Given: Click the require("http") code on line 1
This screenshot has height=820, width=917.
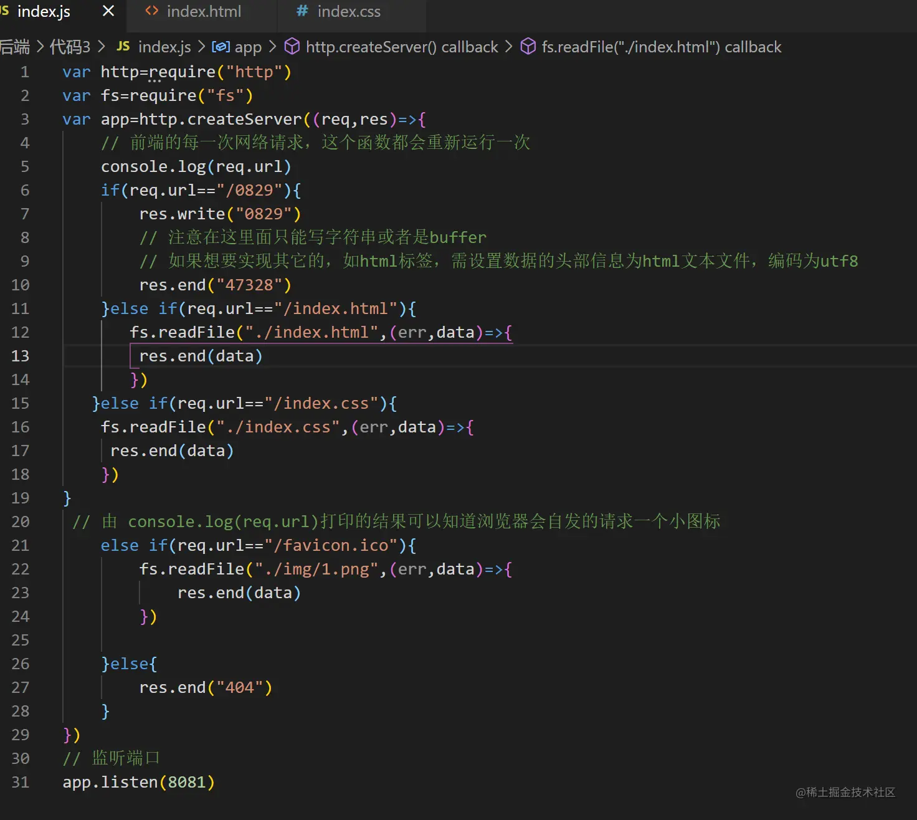Looking at the screenshot, I should [x=220, y=72].
